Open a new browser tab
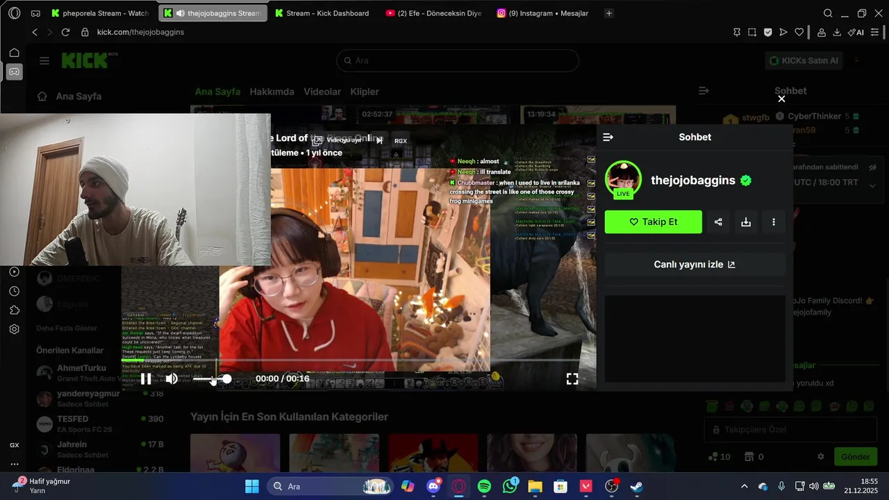The width and height of the screenshot is (889, 500). click(x=609, y=13)
